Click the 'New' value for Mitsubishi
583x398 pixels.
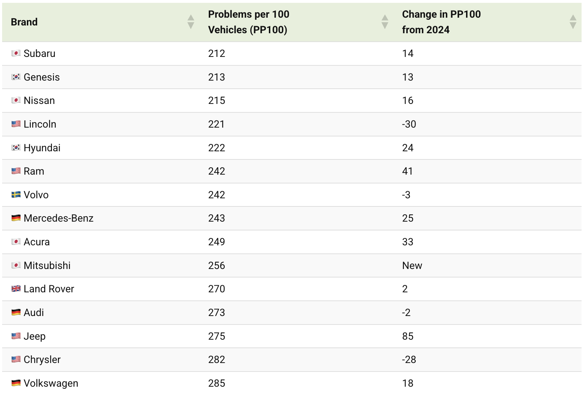coord(412,265)
